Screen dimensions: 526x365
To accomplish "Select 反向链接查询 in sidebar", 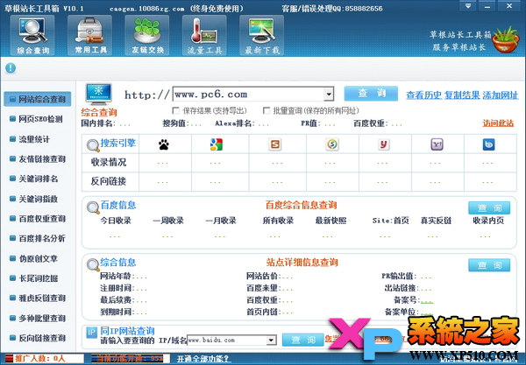I will 38,338.
